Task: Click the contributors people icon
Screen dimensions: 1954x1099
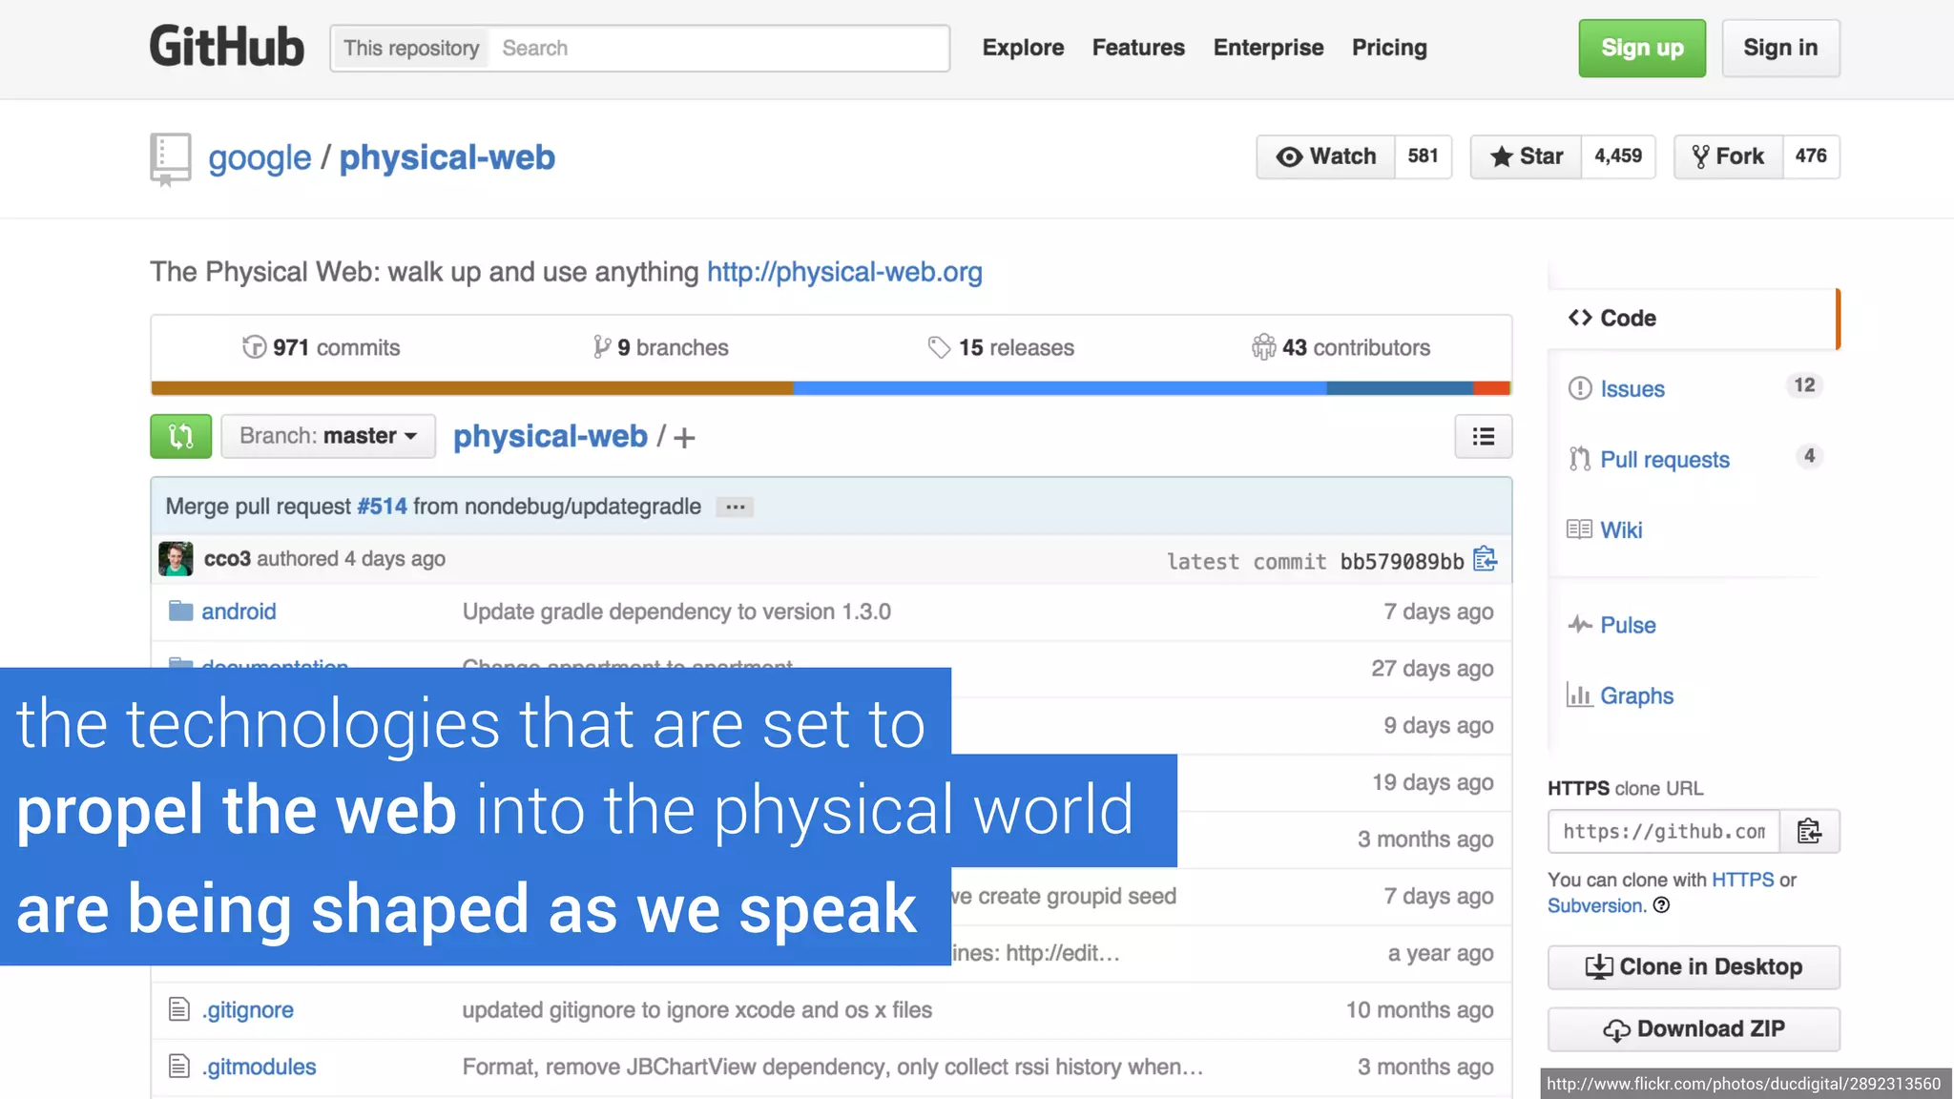Action: click(1263, 347)
